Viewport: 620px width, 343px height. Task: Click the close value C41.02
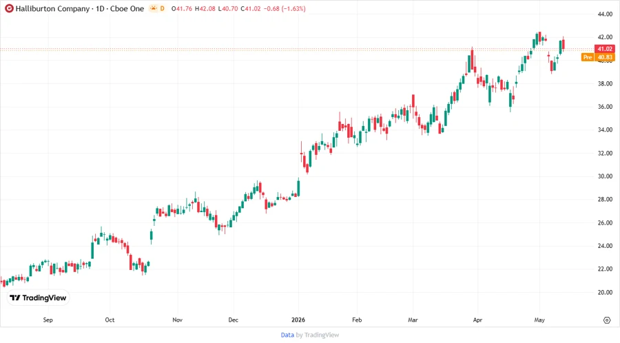pyautogui.click(x=251, y=9)
